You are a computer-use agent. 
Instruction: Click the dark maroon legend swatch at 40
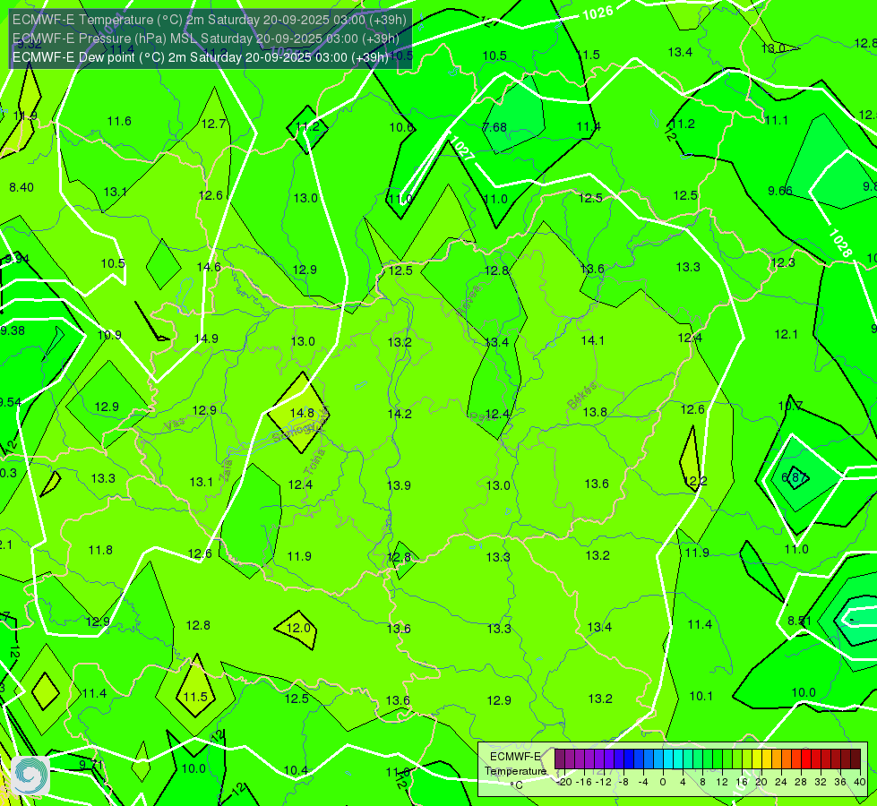856,759
